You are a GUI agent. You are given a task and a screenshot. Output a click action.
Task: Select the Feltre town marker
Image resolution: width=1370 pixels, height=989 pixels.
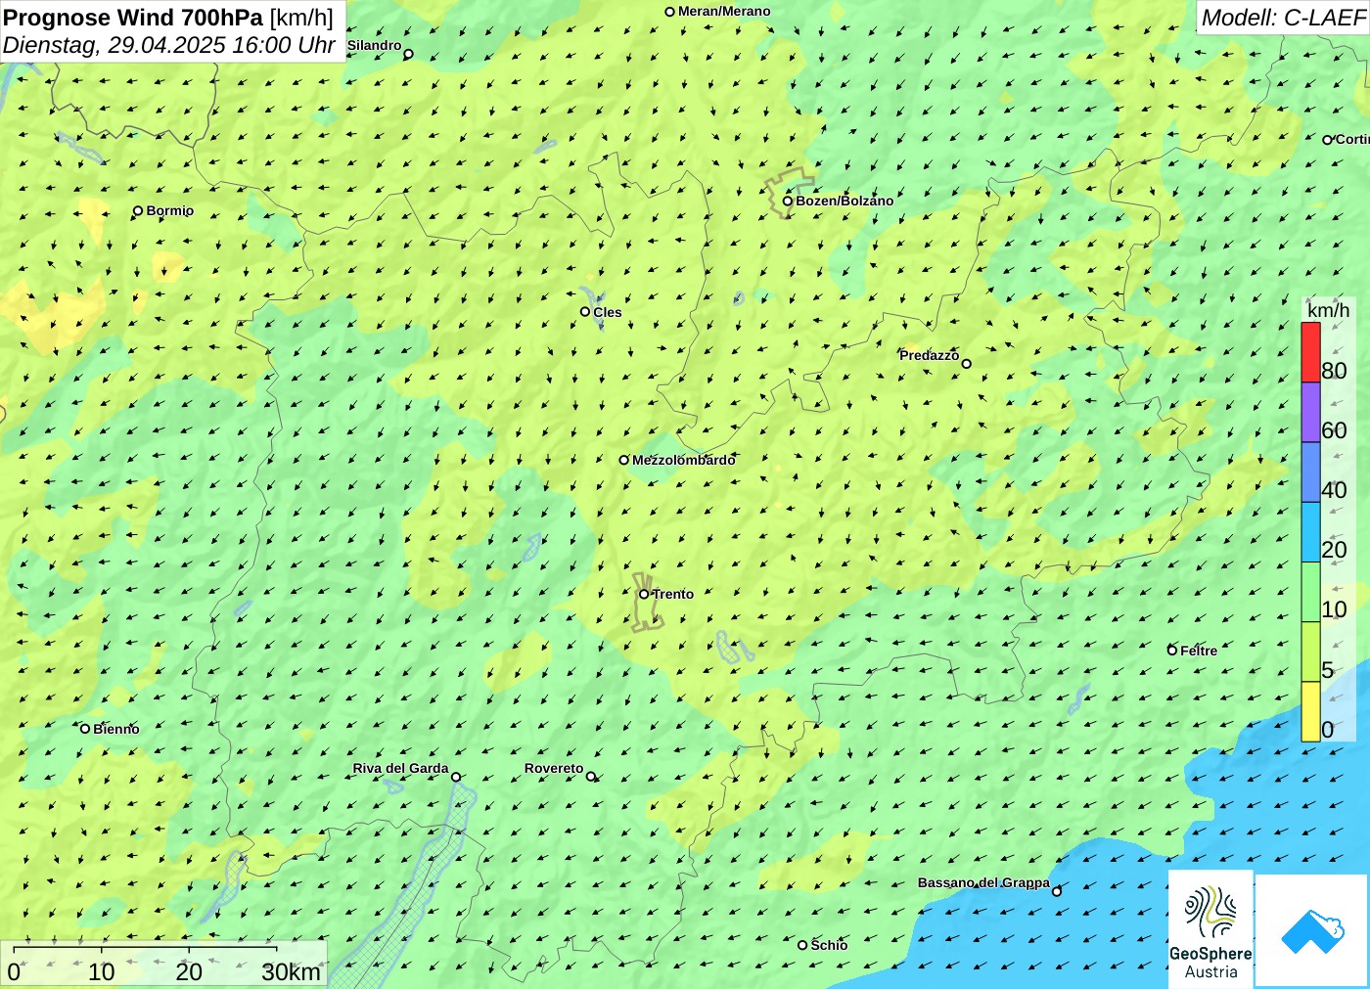coord(1172,651)
